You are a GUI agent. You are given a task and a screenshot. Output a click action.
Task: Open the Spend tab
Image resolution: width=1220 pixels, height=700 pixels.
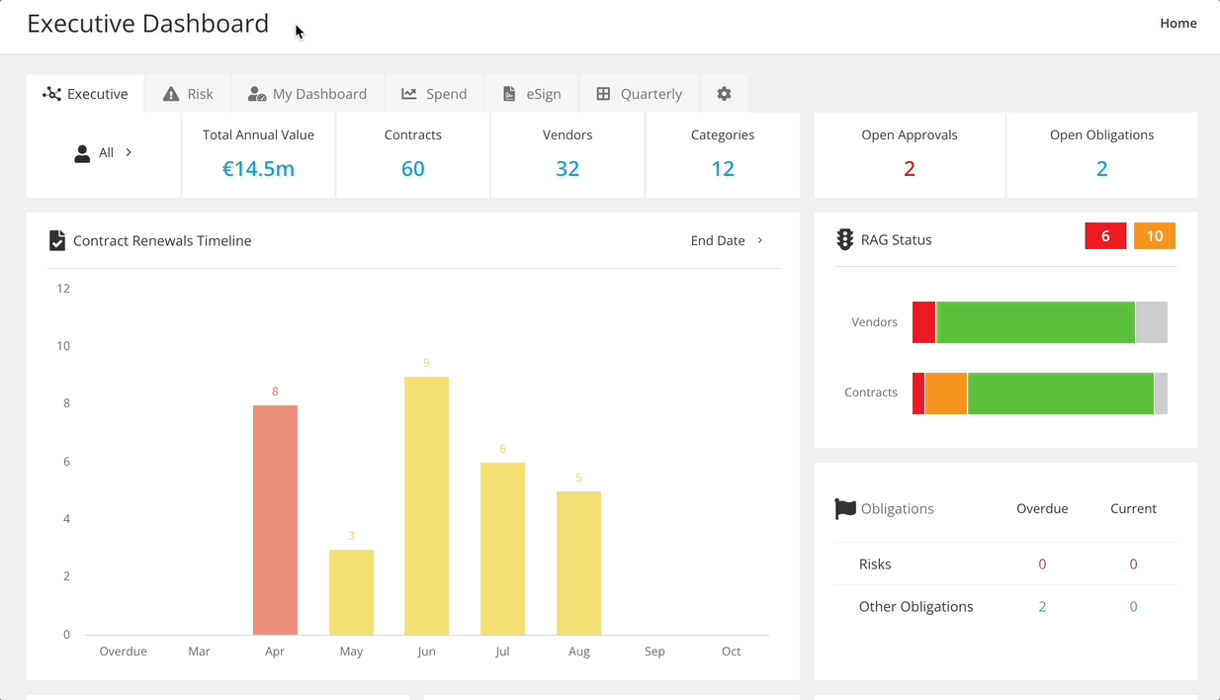434,94
